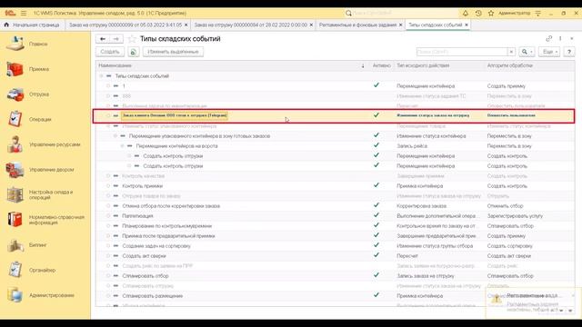582x327 pixels.
Task: Open the Администрирование section icon
Action: [15, 295]
